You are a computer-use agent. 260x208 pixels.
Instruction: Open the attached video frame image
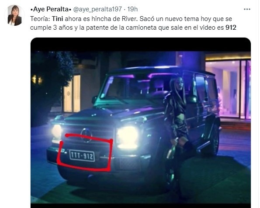click(x=141, y=123)
